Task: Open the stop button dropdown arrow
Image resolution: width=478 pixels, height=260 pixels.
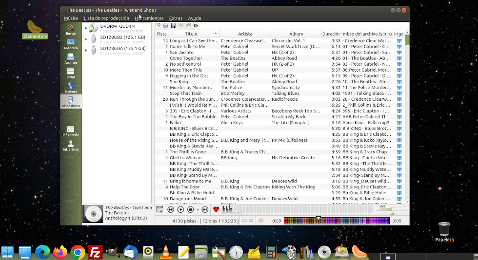Action: (197, 209)
